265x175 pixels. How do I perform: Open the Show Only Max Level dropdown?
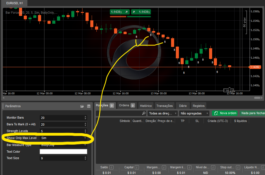(x=63, y=138)
